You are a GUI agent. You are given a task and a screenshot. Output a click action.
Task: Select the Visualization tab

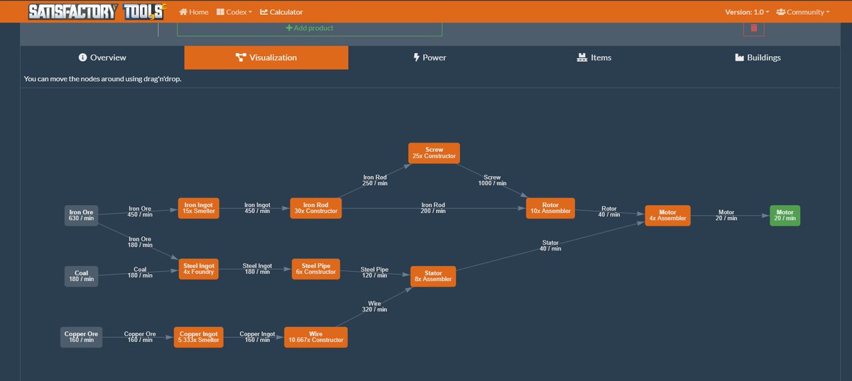[266, 57]
